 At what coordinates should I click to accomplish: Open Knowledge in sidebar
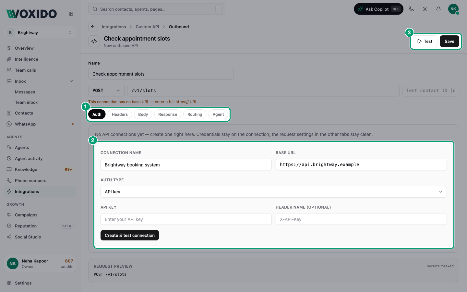pyautogui.click(x=40, y=169)
